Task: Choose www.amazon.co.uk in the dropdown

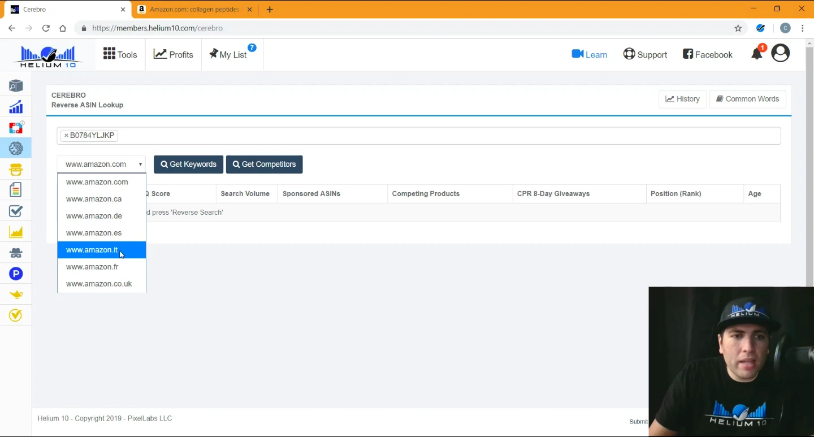Action: click(x=98, y=283)
